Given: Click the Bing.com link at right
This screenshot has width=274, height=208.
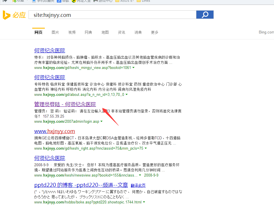Looking at the screenshot, I should point(266,32).
